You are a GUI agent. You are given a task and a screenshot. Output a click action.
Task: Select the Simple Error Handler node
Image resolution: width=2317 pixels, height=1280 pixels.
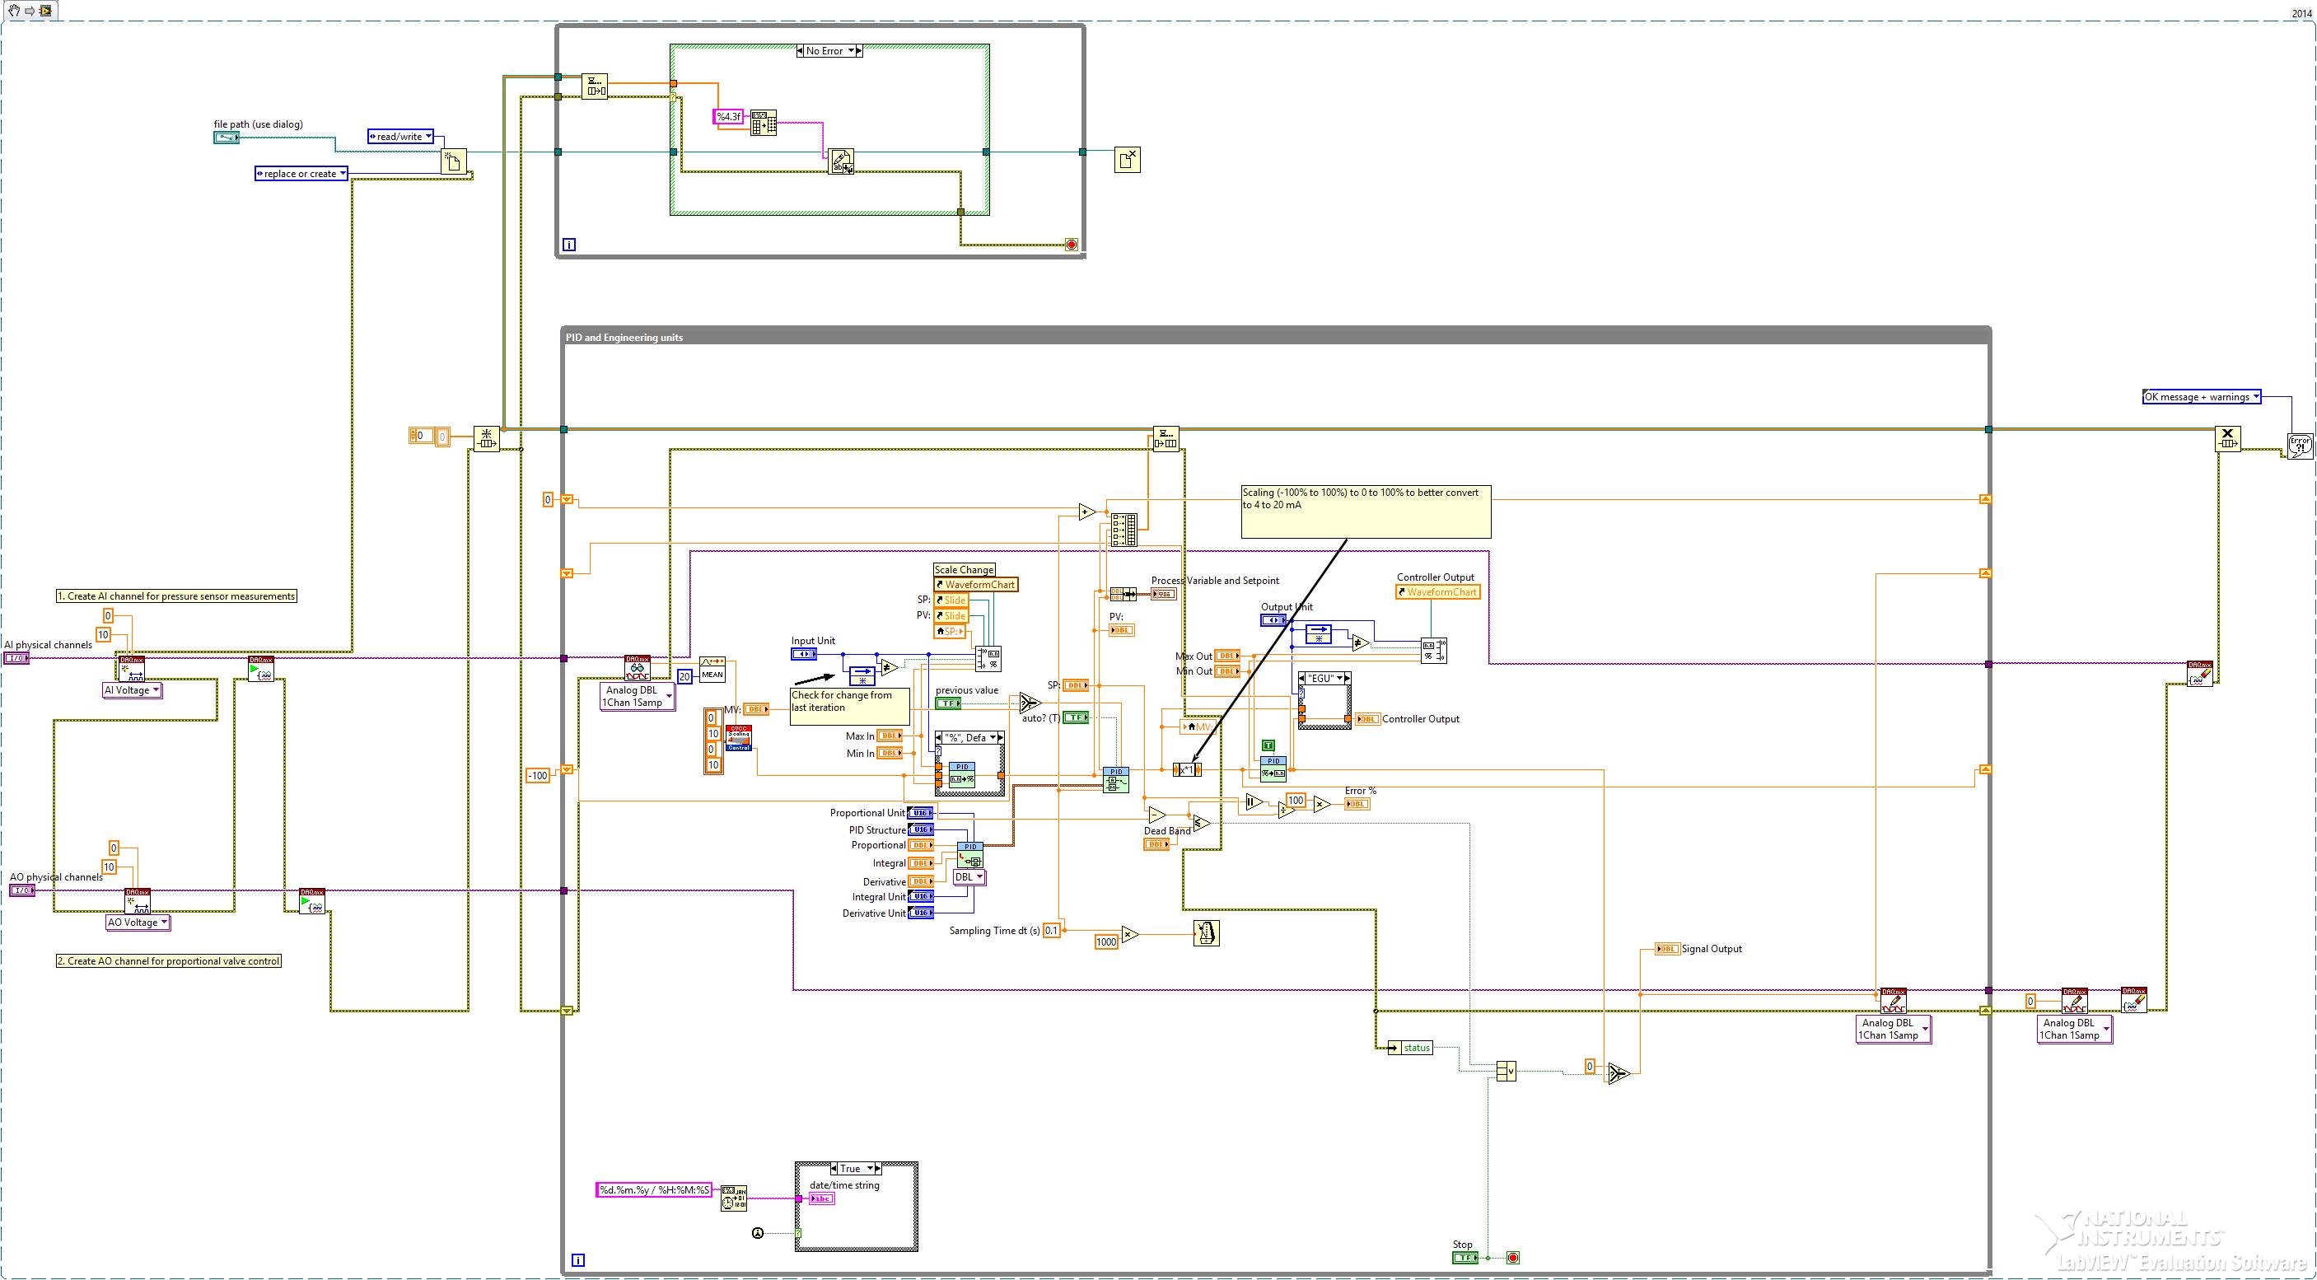point(2300,446)
